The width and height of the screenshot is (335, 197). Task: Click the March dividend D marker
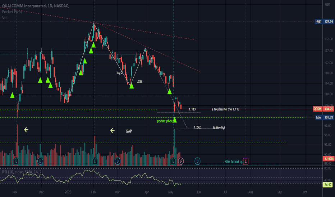point(117,161)
